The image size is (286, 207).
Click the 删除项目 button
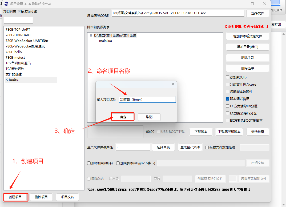[41, 197]
